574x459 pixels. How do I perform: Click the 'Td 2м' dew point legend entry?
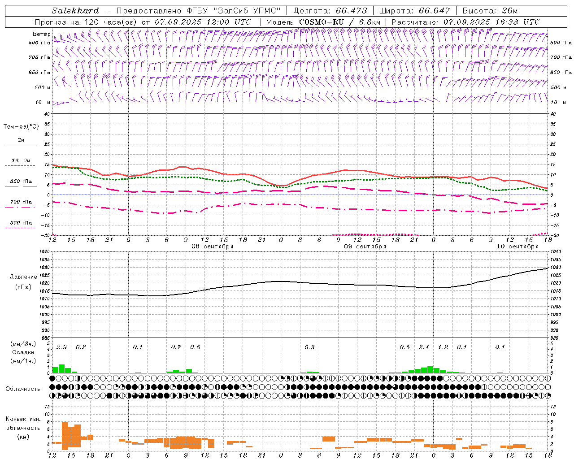click(x=21, y=160)
